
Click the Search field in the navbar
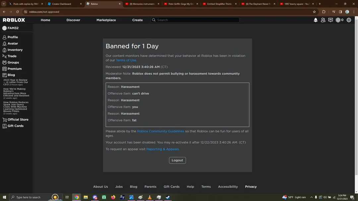click(x=195, y=20)
